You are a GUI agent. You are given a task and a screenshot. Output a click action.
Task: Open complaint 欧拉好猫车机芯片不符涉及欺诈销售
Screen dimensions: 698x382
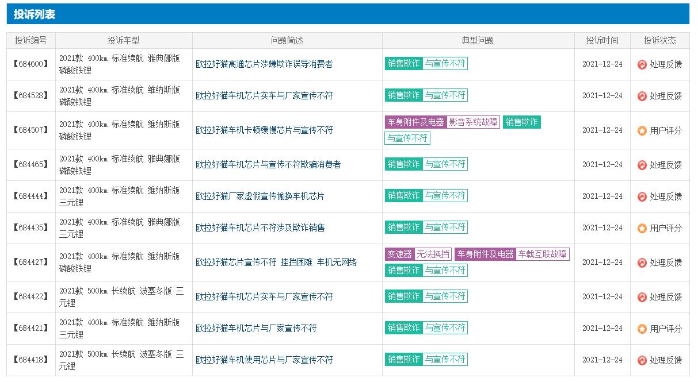[260, 228]
